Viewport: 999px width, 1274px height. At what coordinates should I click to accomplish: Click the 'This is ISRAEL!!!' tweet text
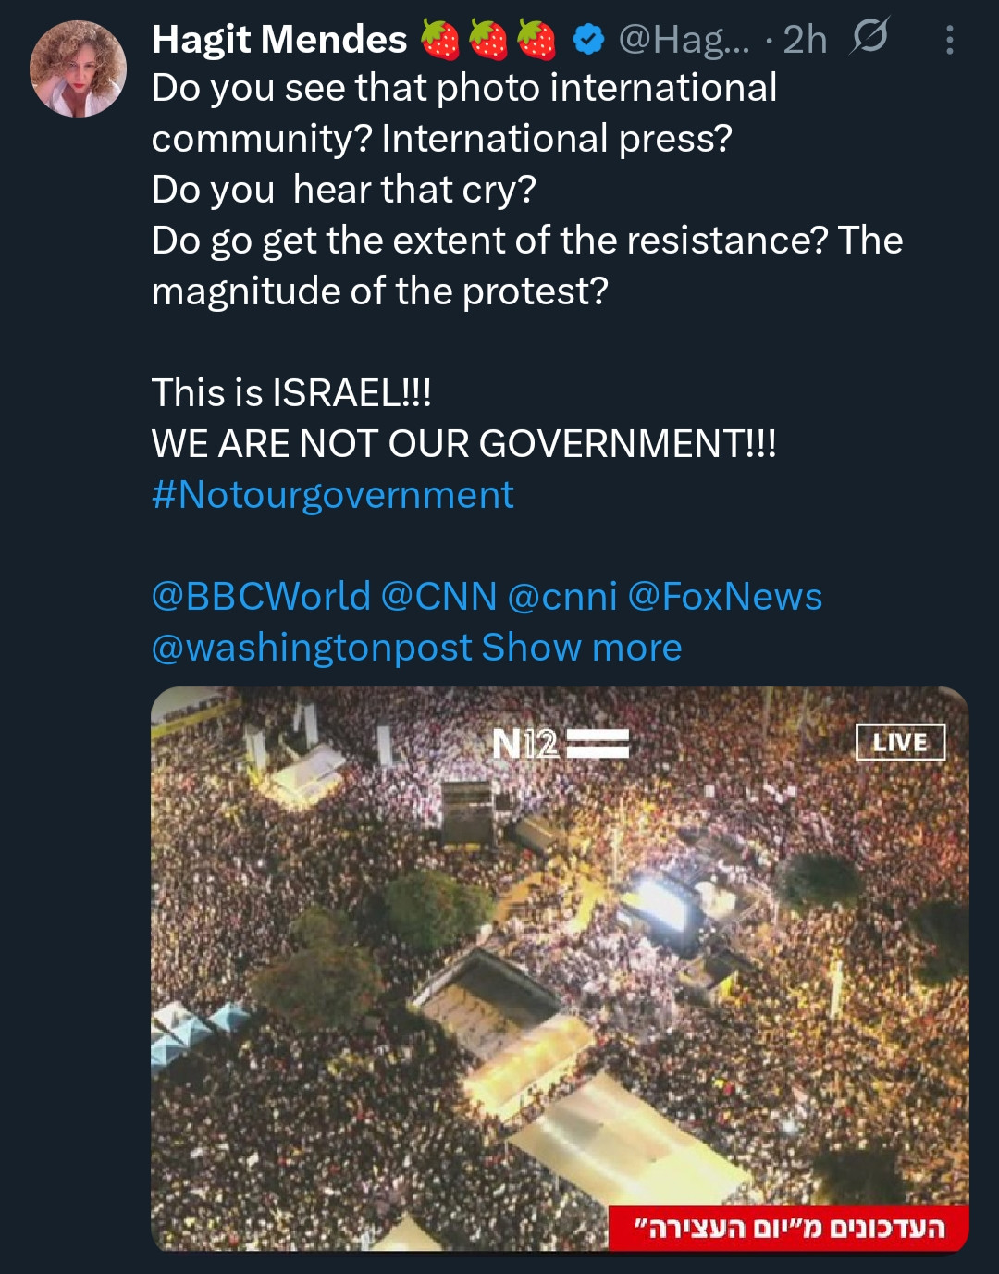tap(291, 393)
